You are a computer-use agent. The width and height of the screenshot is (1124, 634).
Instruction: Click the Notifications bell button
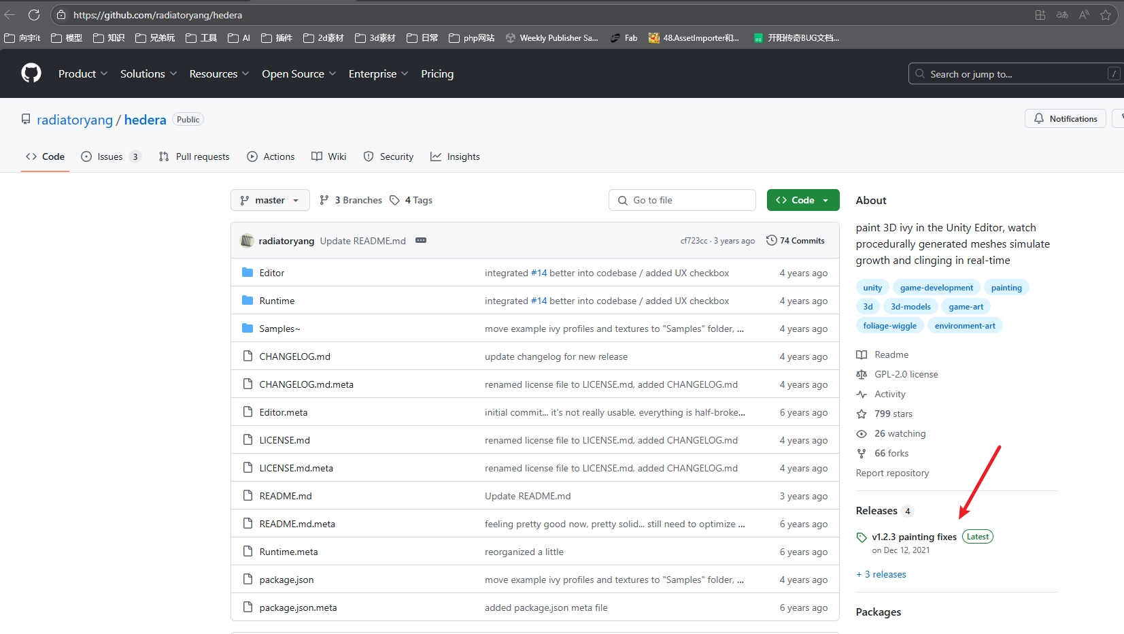(1066, 118)
